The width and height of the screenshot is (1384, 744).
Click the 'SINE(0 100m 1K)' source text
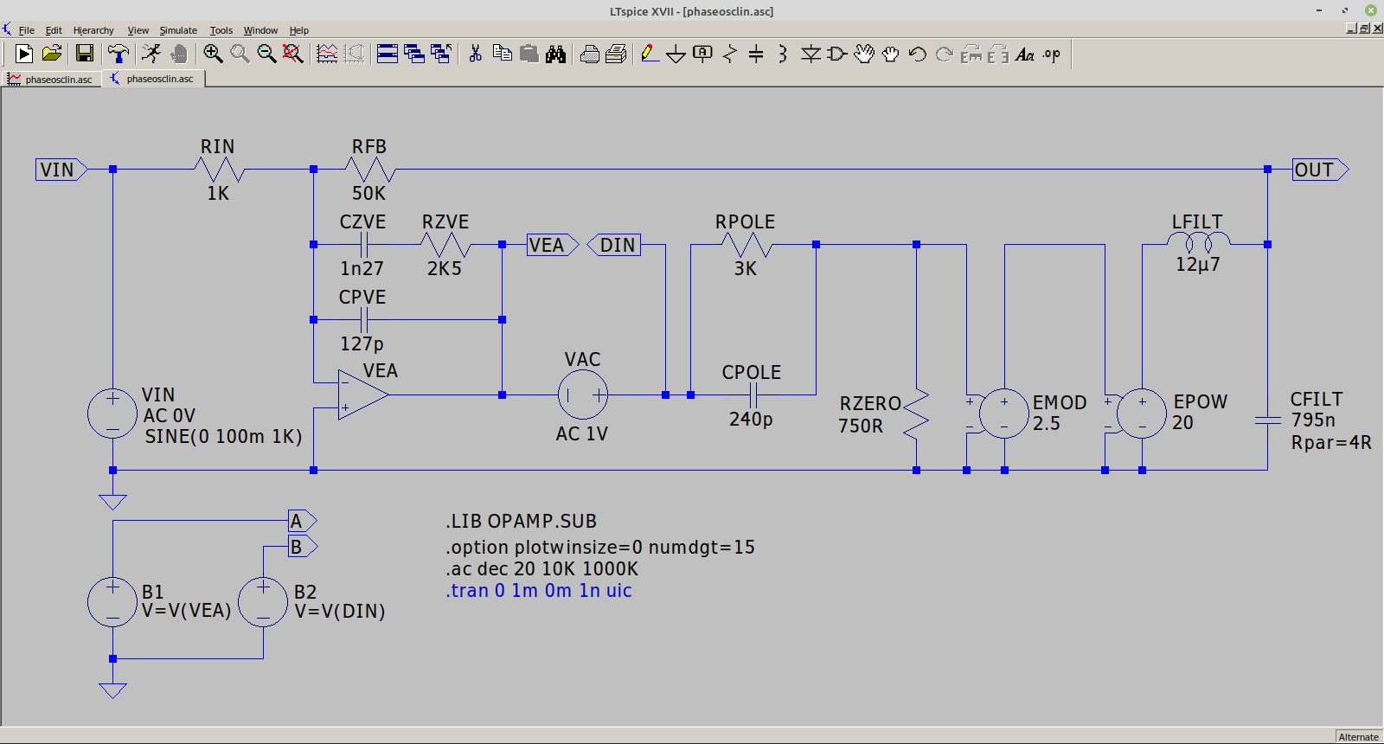pos(224,437)
